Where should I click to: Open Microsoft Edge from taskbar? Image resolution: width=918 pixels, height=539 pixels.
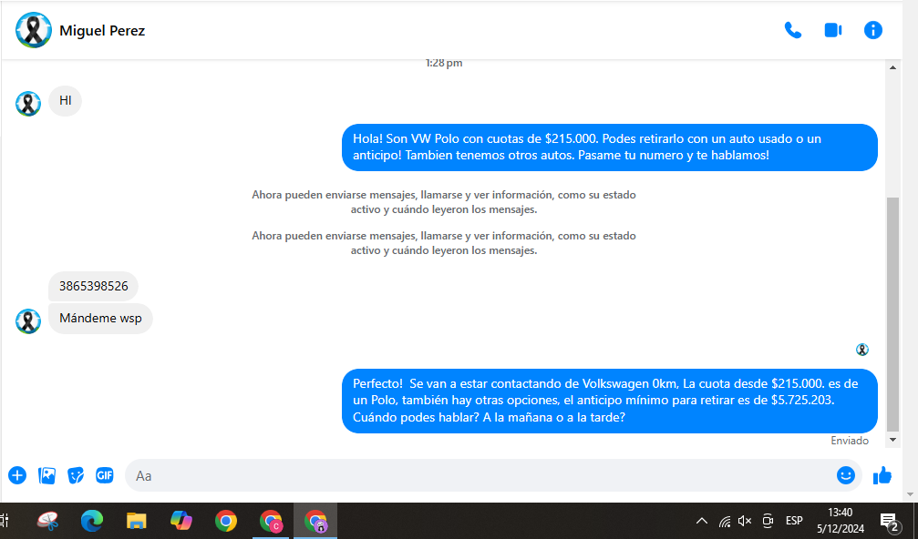[92, 520]
